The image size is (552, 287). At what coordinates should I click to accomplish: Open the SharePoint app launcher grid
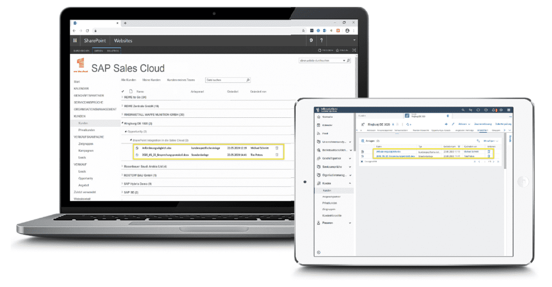(75, 40)
